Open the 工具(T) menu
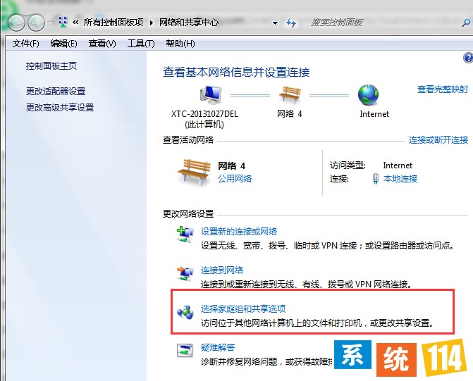Screen dimensions: 473x381 click(141, 44)
